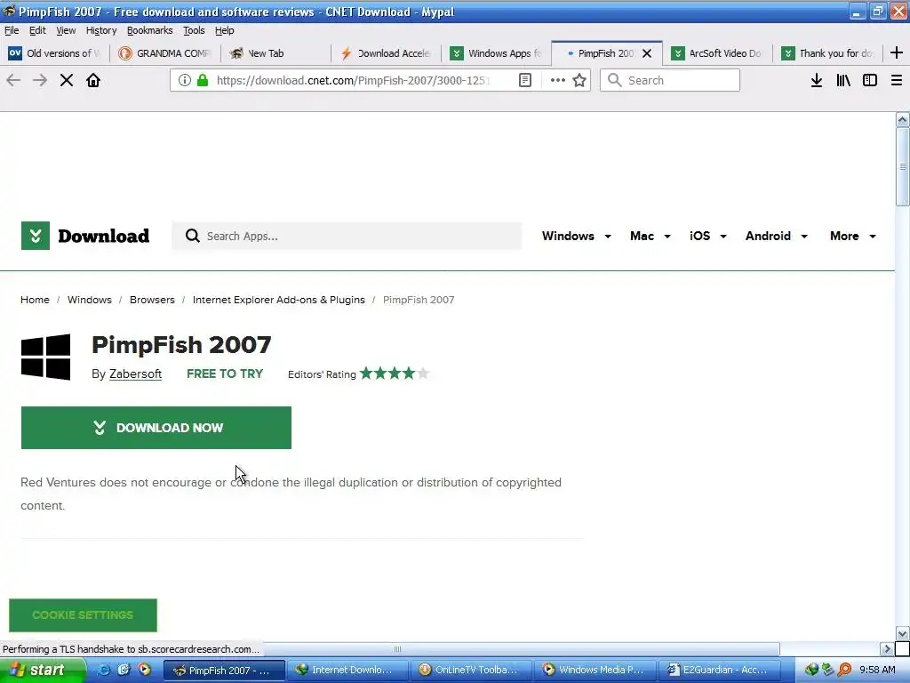Open the Library icon in toolbar
The image size is (910, 683).
[843, 80]
